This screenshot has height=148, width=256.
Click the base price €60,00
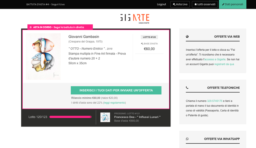149,49
